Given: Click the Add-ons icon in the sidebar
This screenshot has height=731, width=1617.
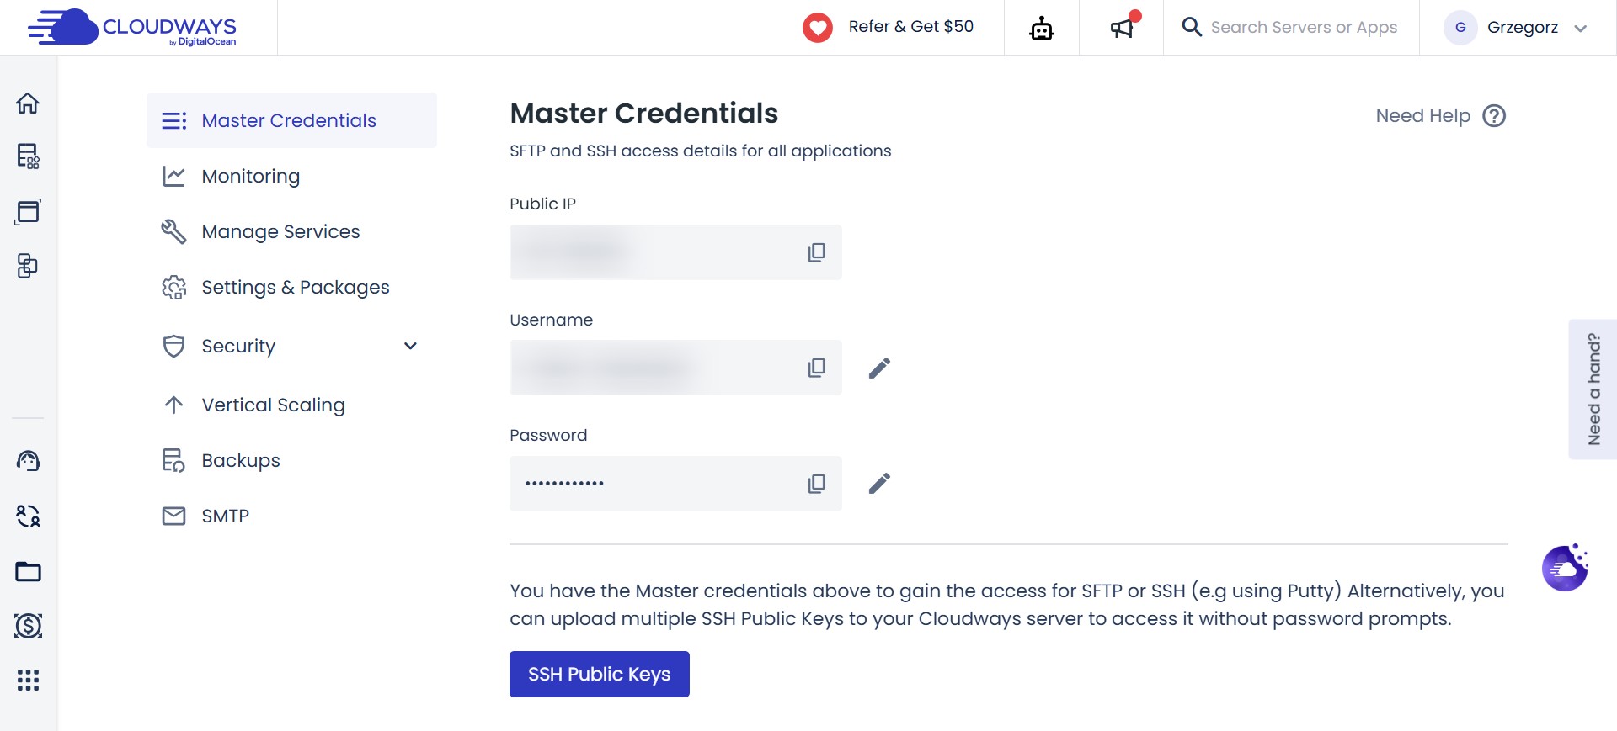Looking at the screenshot, I should pyautogui.click(x=28, y=267).
